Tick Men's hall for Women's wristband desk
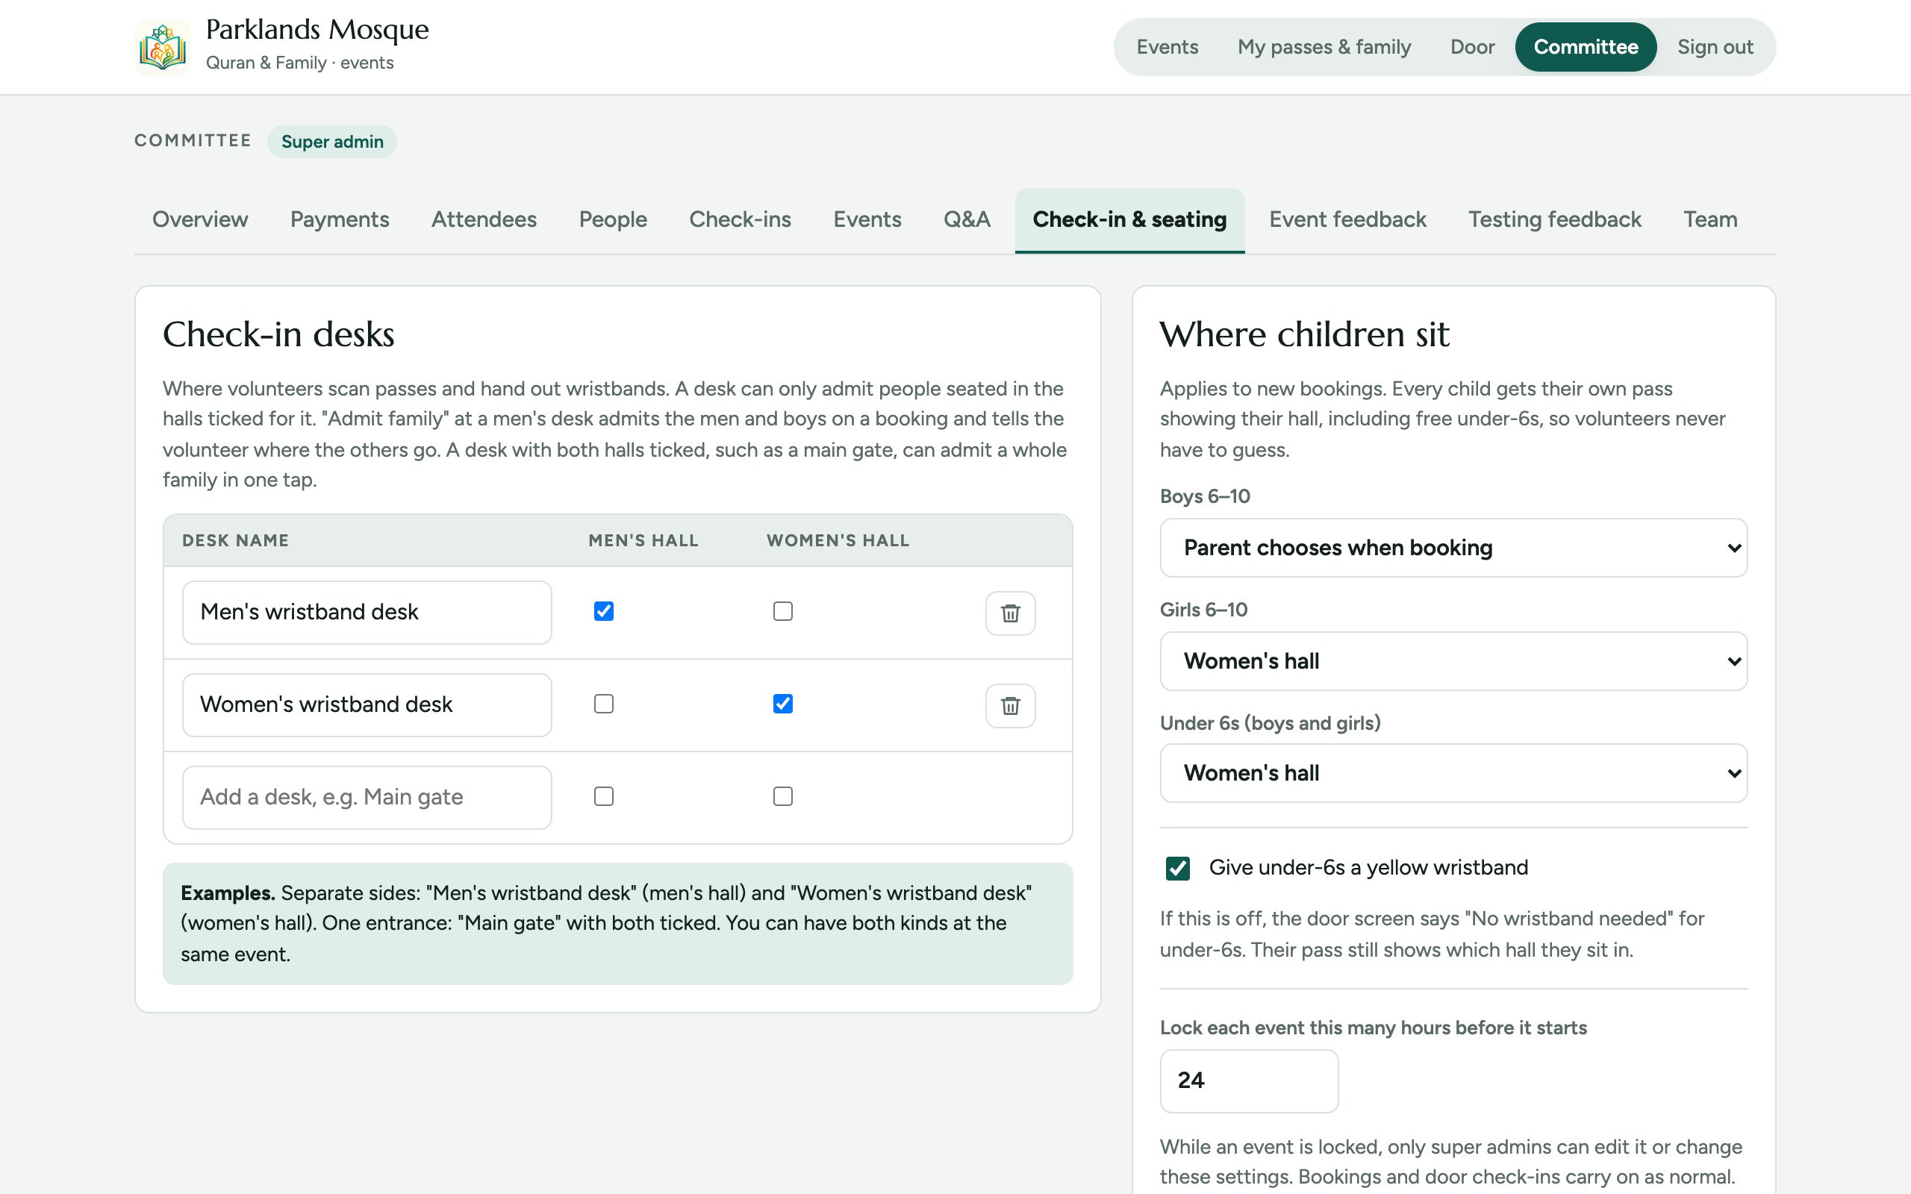 603,704
